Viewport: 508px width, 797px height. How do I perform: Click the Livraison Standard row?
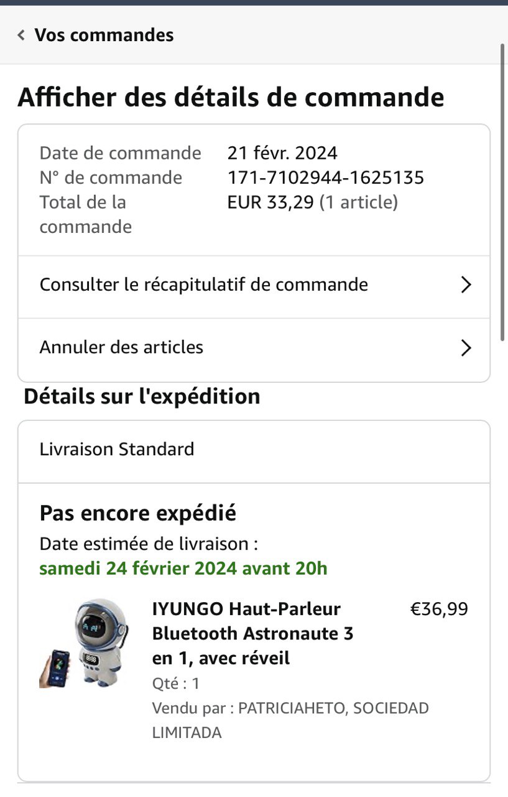(117, 449)
